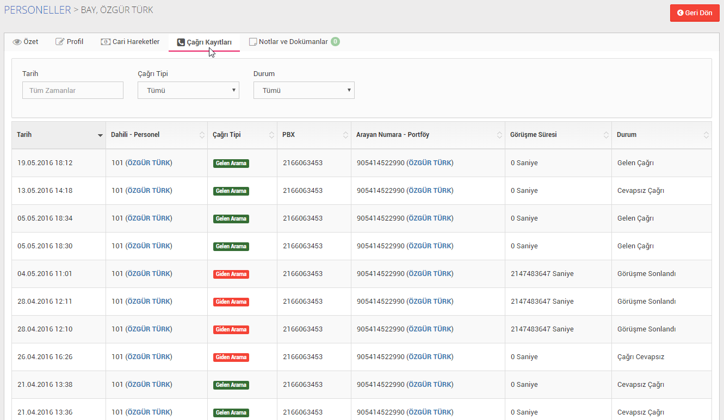Click Gelen Arama badge in 05.05.2016 18:34 row
This screenshot has height=420, width=724.
[x=231, y=218]
